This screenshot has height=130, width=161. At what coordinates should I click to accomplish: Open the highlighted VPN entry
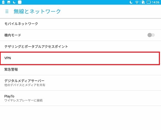80,58
